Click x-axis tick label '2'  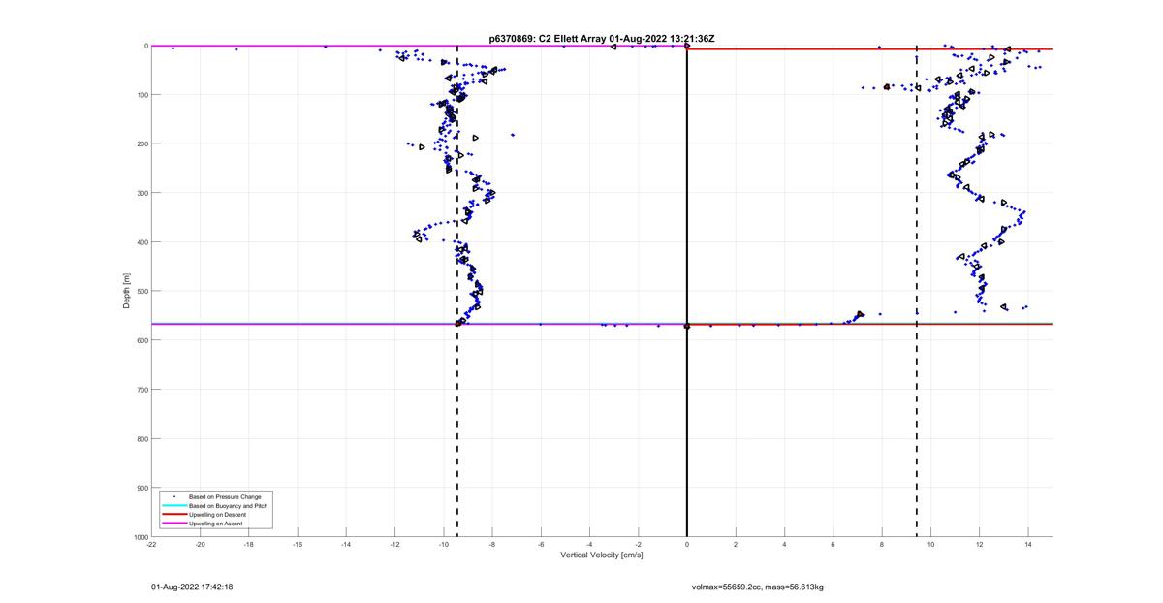[736, 544]
